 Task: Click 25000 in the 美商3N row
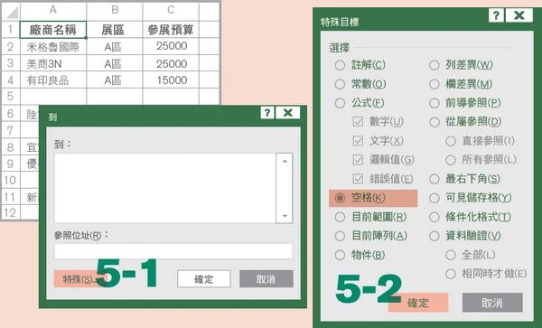171,63
